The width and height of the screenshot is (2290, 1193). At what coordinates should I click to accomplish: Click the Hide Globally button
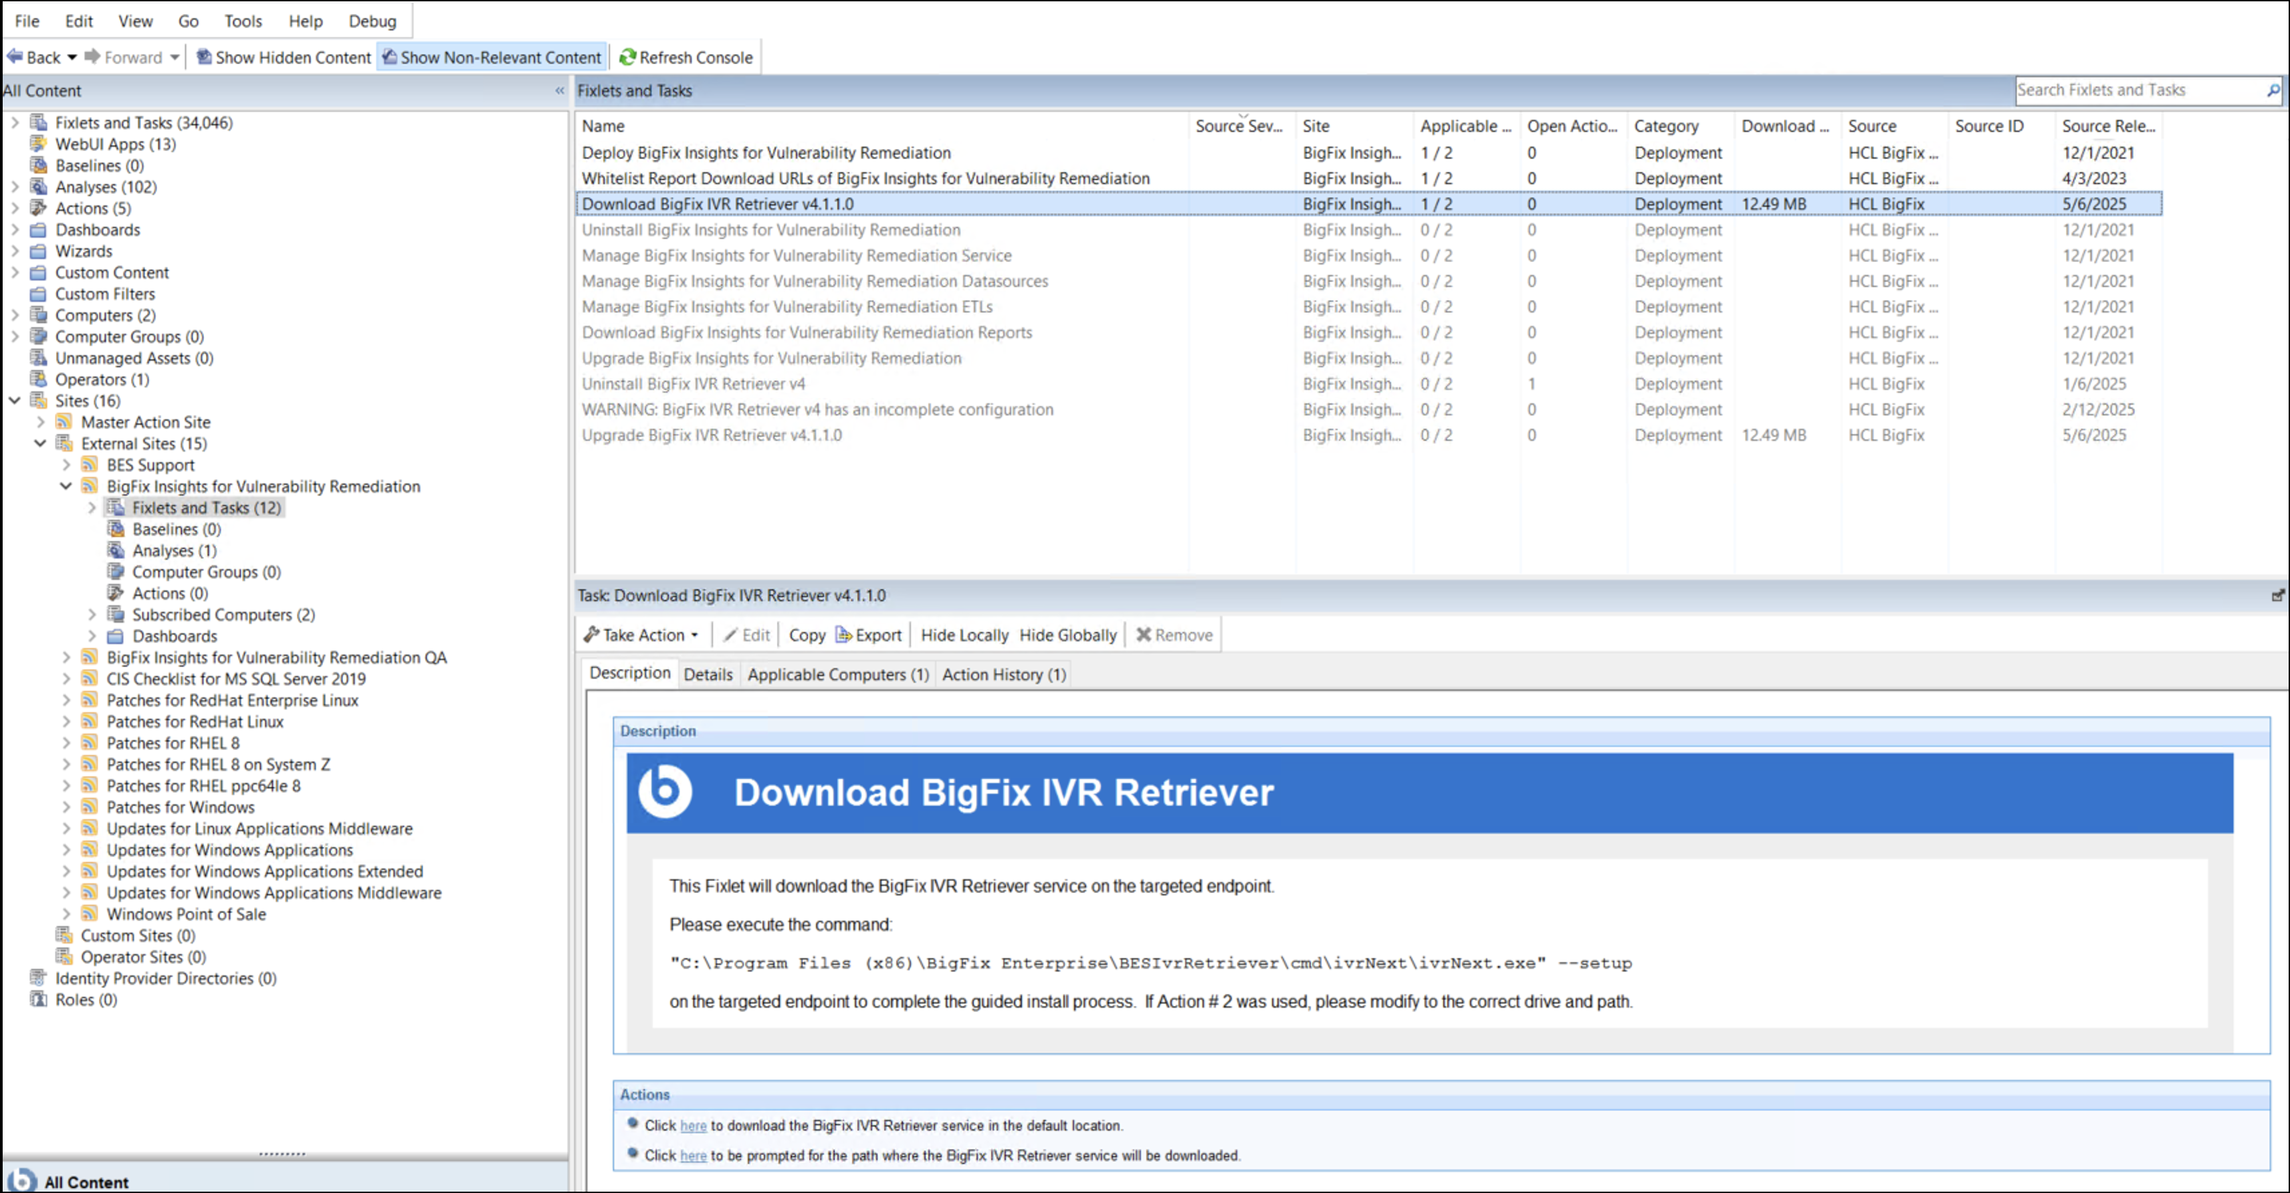(1067, 635)
